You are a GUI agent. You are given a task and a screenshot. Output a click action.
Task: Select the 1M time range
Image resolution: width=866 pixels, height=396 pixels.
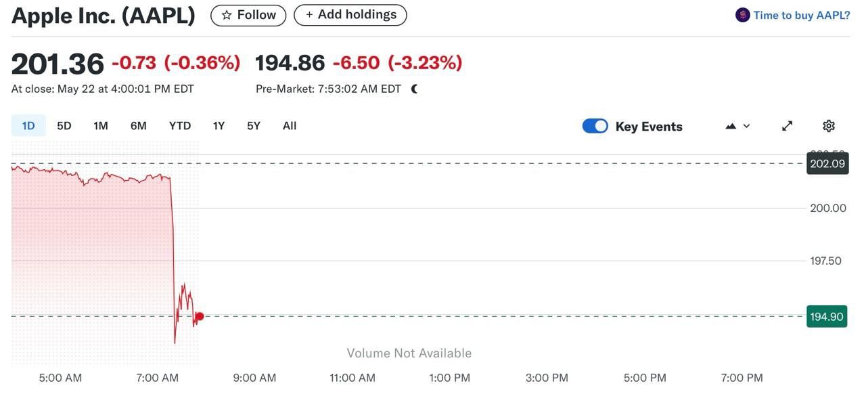pyautogui.click(x=101, y=126)
